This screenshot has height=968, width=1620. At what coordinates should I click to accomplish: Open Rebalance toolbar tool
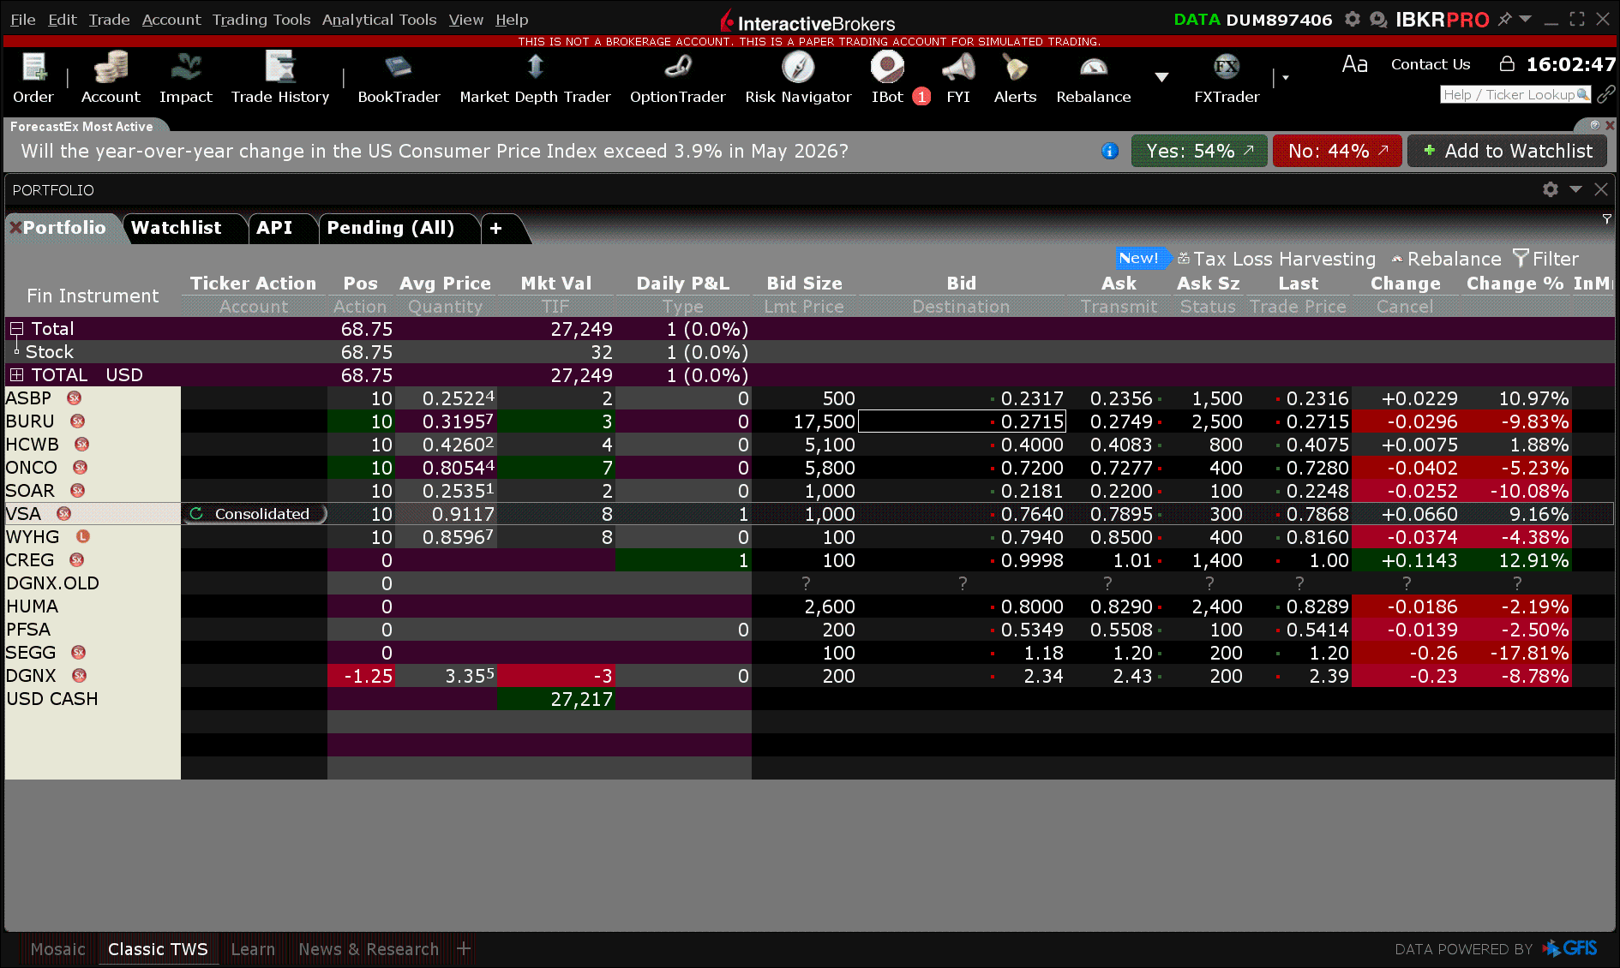point(1093,77)
